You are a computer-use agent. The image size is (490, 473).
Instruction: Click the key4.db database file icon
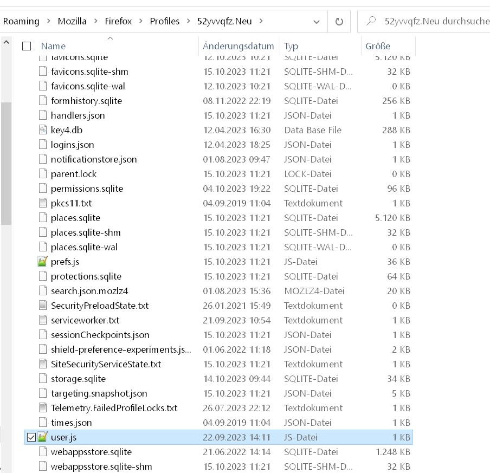pyautogui.click(x=43, y=130)
